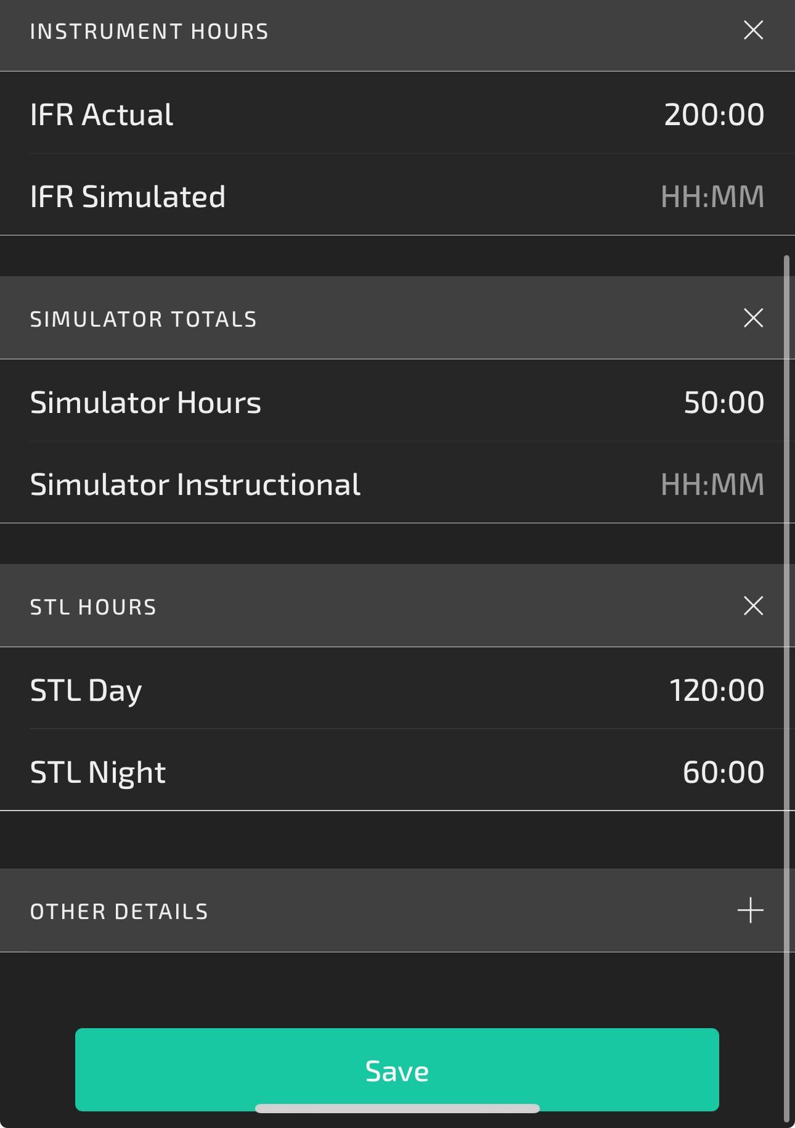Tap the Simulator Instructional HH:MM placeholder
This screenshot has height=1128, width=795.
click(712, 484)
